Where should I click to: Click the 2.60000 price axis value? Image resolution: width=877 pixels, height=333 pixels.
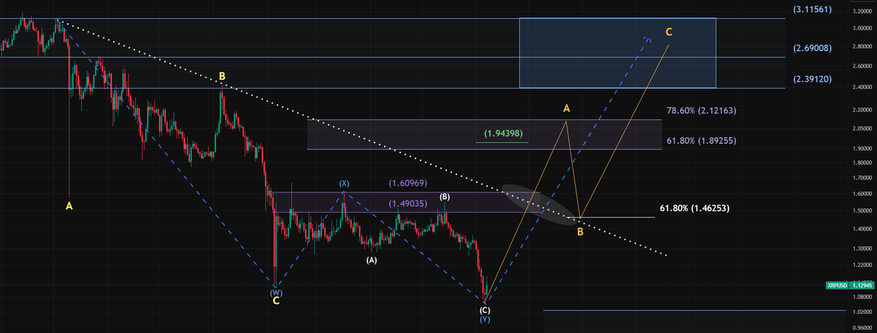862,66
